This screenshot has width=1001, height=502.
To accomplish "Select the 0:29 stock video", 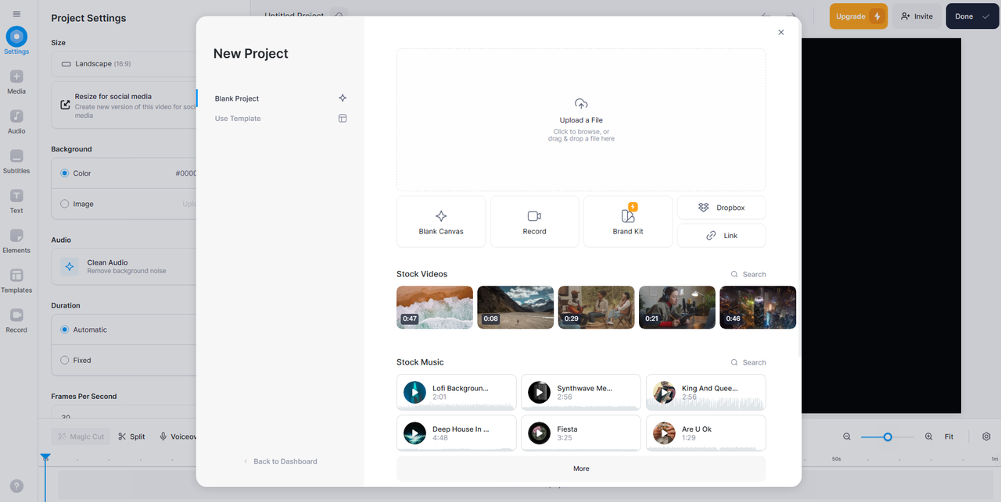I will click(596, 307).
